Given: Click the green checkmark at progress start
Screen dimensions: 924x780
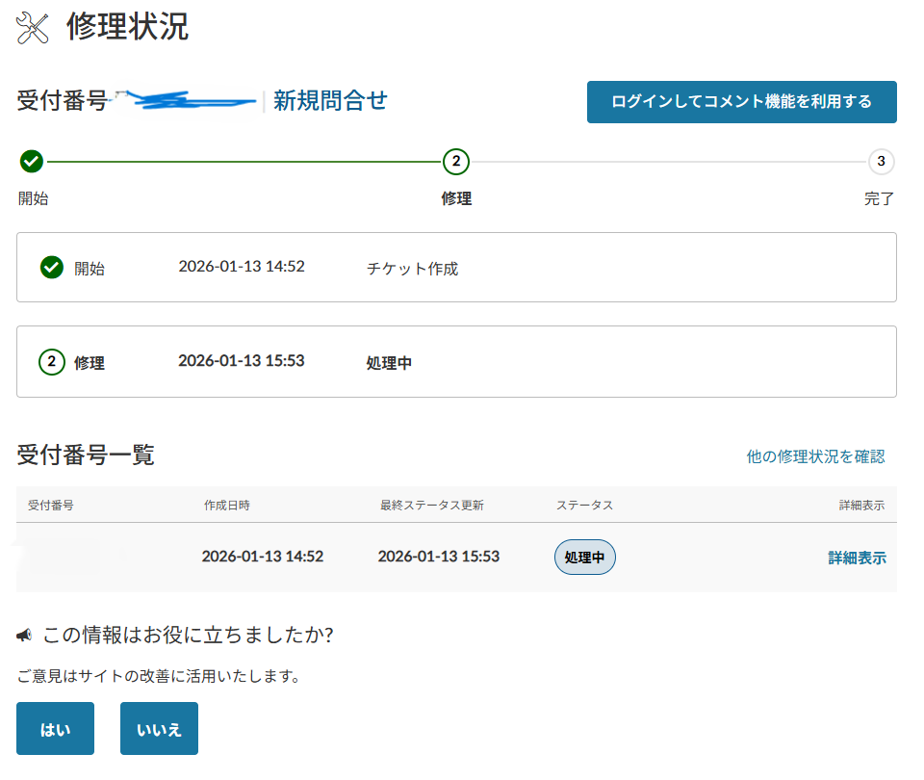Looking at the screenshot, I should pos(31,161).
